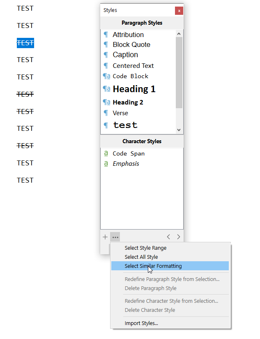Click the plus icon to add style

click(x=105, y=237)
